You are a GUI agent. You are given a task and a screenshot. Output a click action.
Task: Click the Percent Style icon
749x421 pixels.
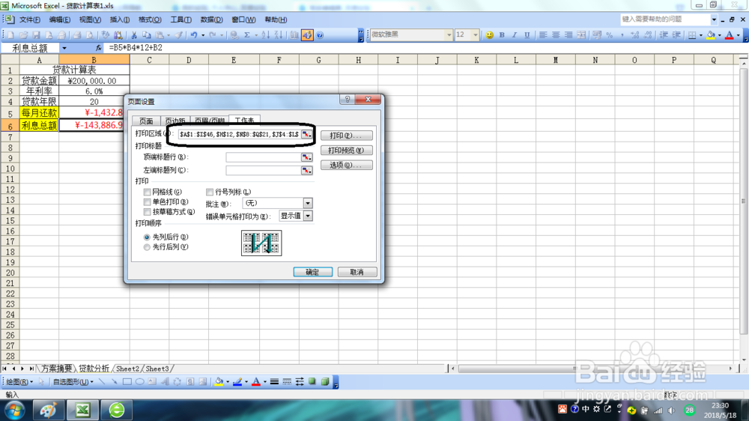(x=610, y=35)
